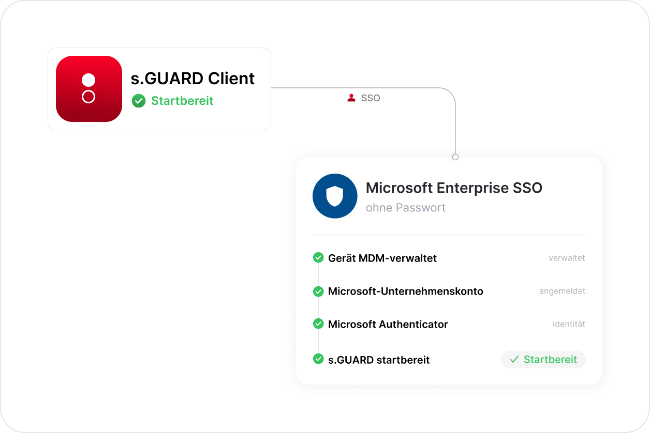This screenshot has height=433, width=650.
Task: Click the Microsoft Enterprise SSO heading
Action: [454, 188]
